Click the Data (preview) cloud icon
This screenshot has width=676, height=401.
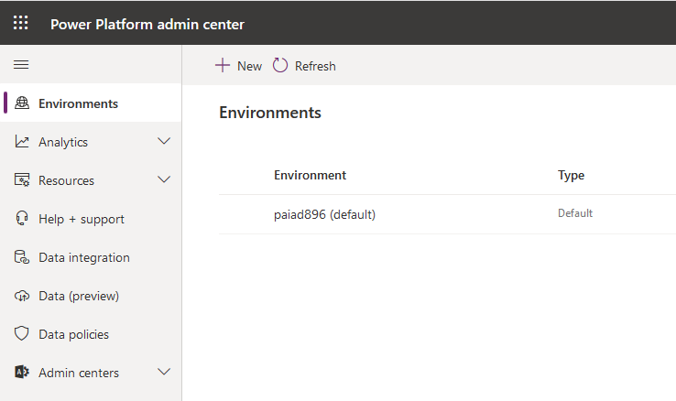(x=23, y=296)
